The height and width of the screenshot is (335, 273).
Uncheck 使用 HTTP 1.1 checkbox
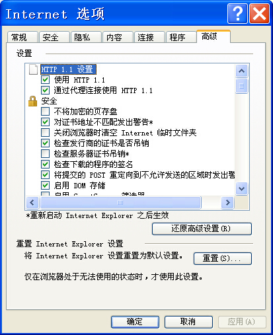(x=45, y=80)
